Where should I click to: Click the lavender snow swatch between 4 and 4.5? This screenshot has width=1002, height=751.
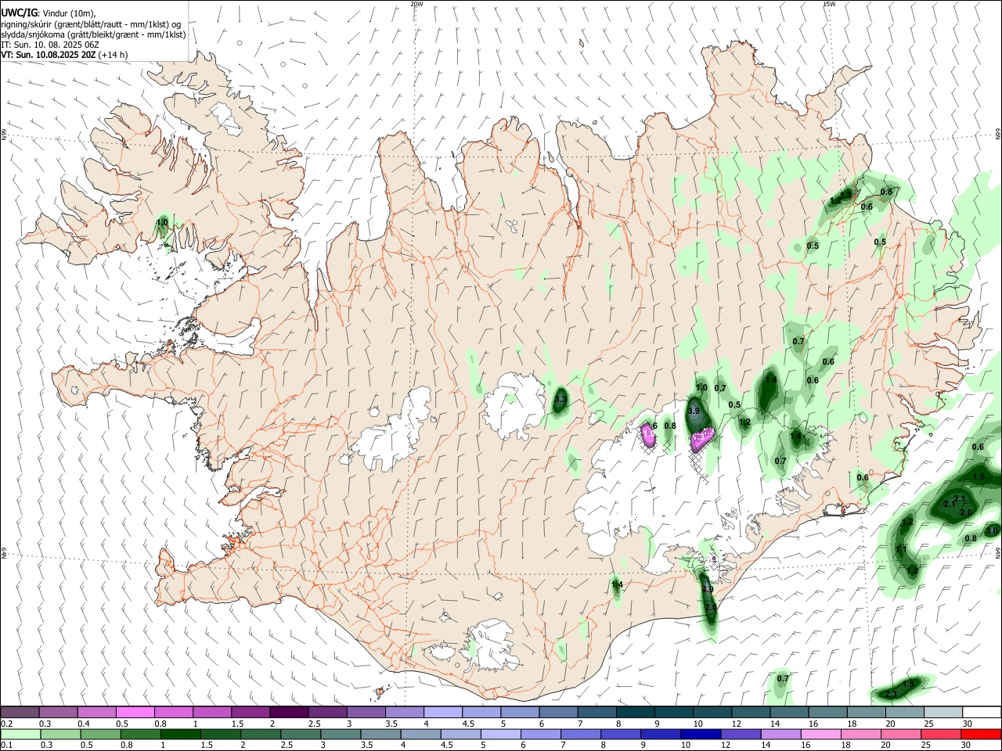(x=443, y=712)
